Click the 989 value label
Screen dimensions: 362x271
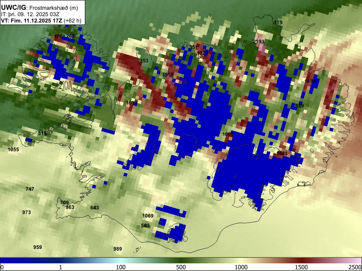pyautogui.click(x=118, y=248)
